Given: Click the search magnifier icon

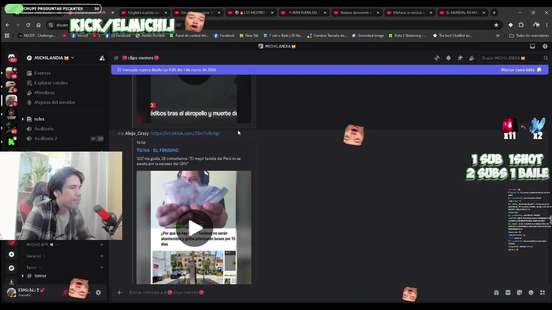Looking at the screenshot, I should (546, 58).
